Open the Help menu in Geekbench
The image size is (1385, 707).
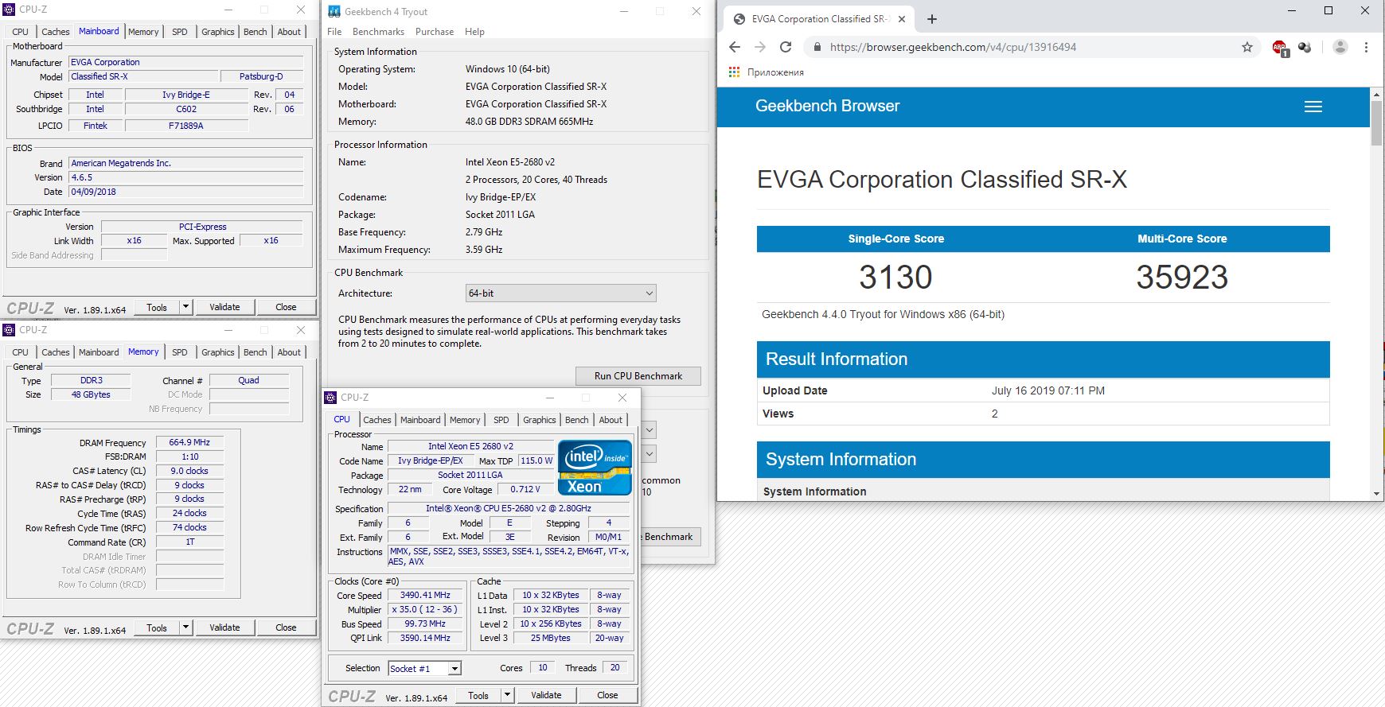tap(474, 32)
